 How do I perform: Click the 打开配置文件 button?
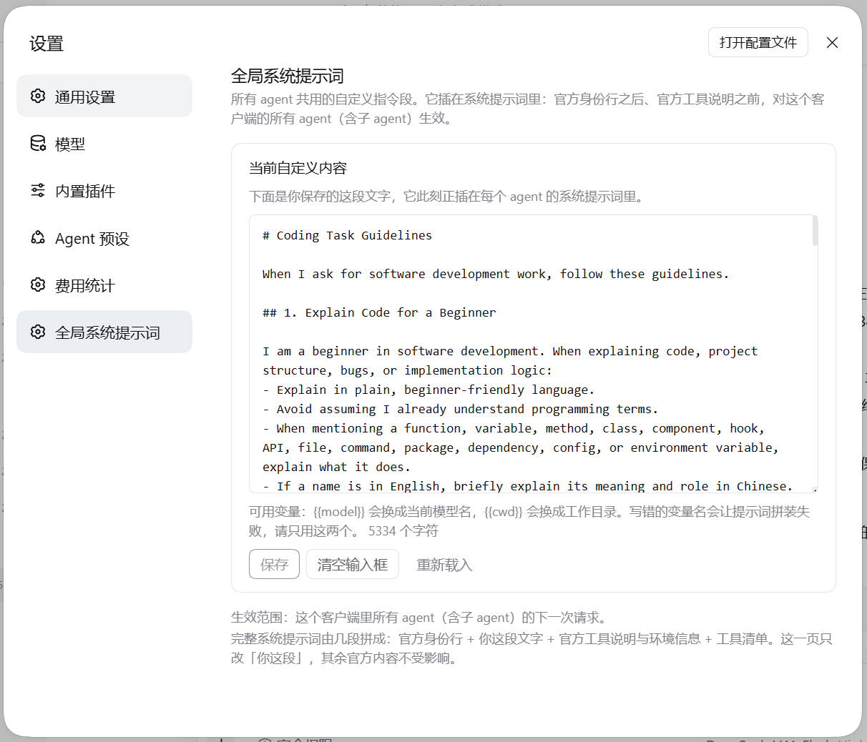(758, 42)
